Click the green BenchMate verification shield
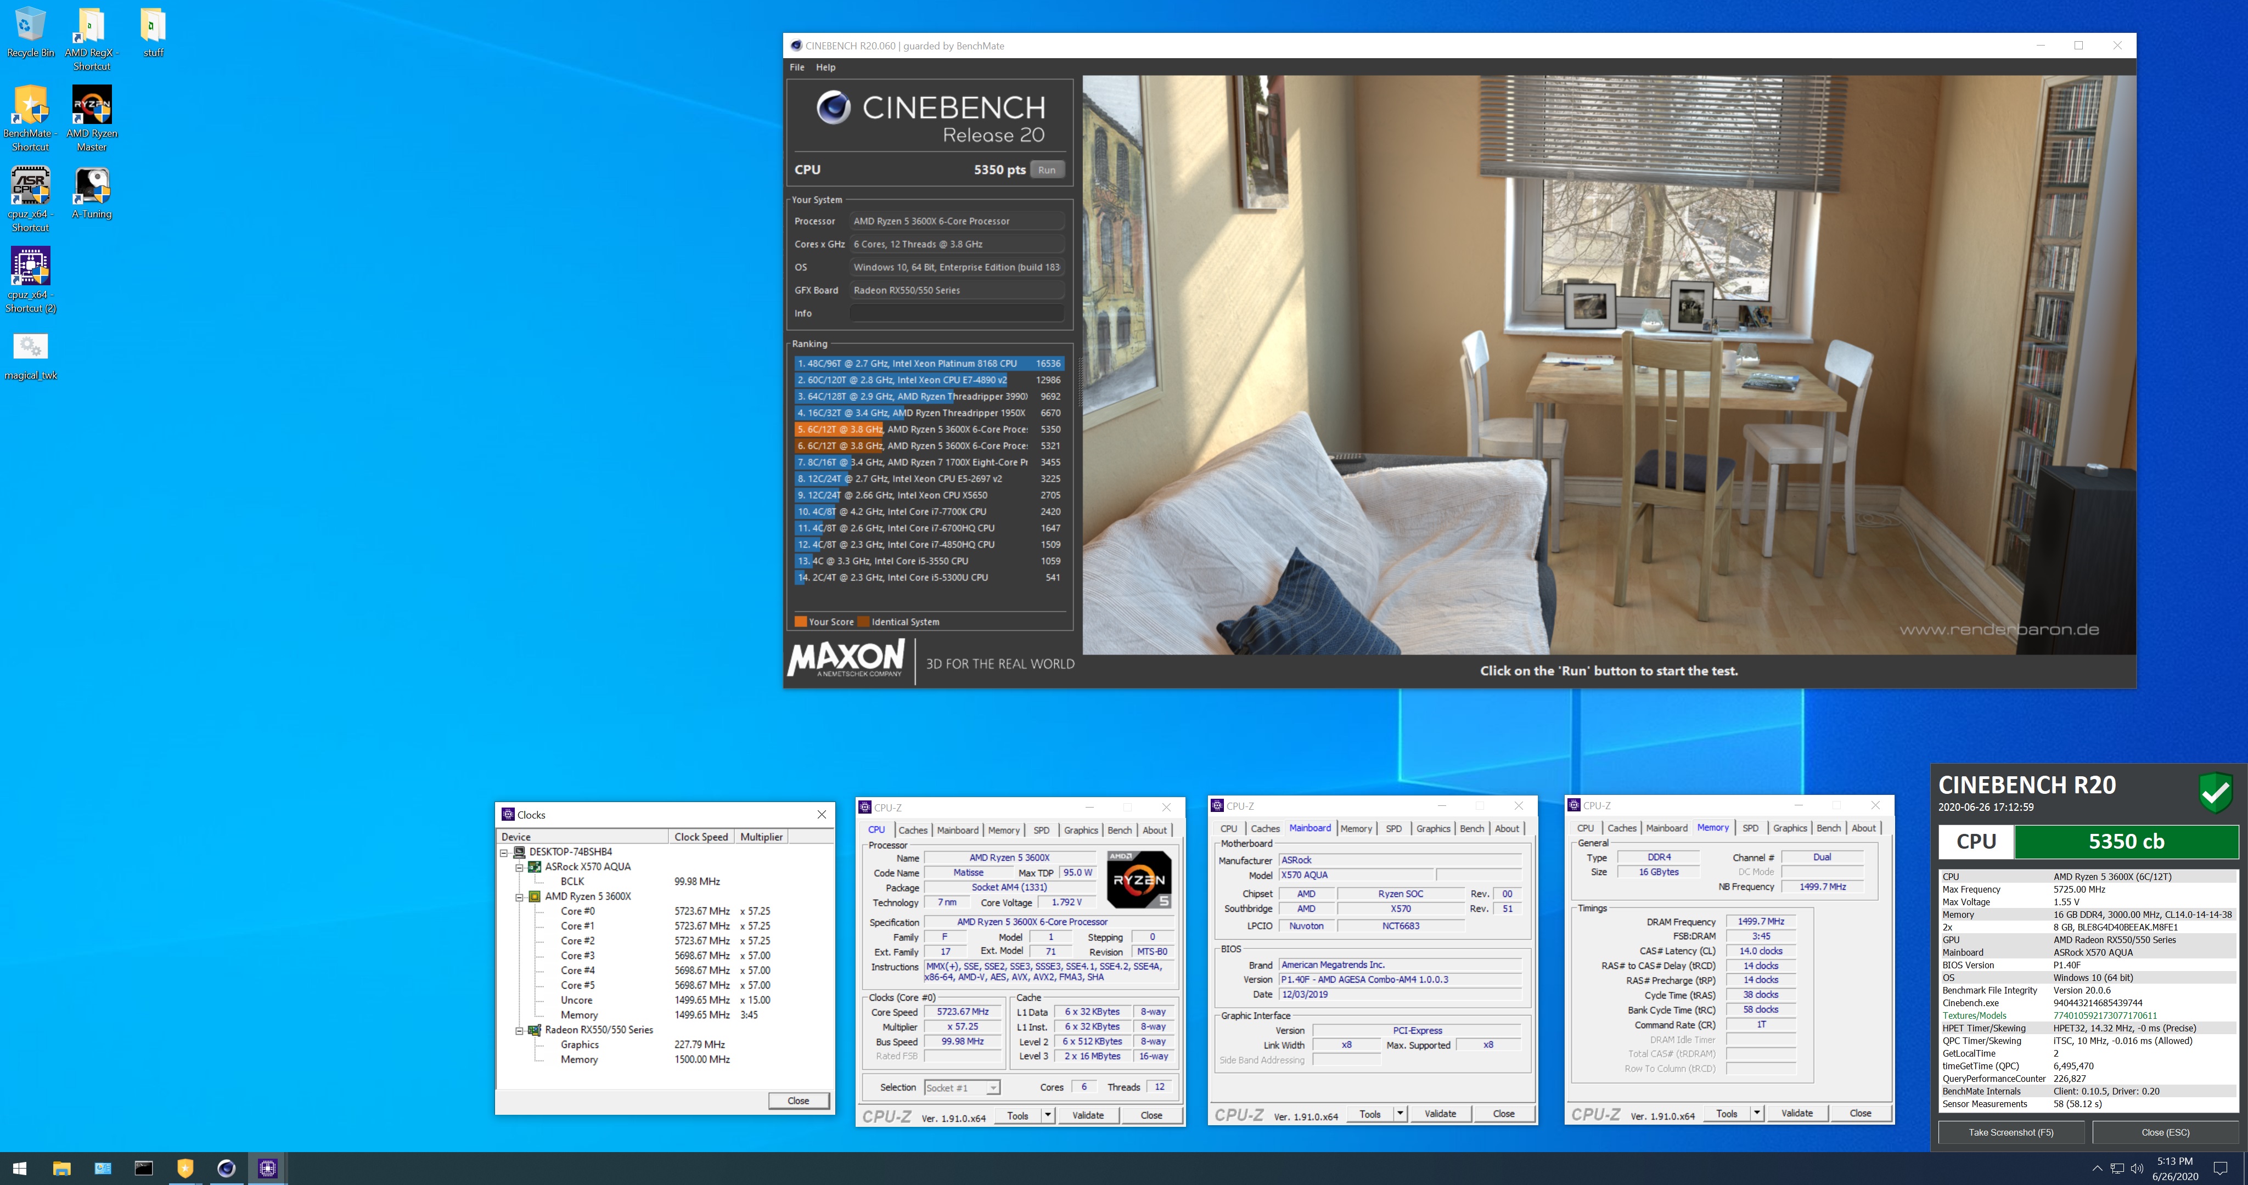Screen dimensions: 2248x1185 coord(2215,792)
